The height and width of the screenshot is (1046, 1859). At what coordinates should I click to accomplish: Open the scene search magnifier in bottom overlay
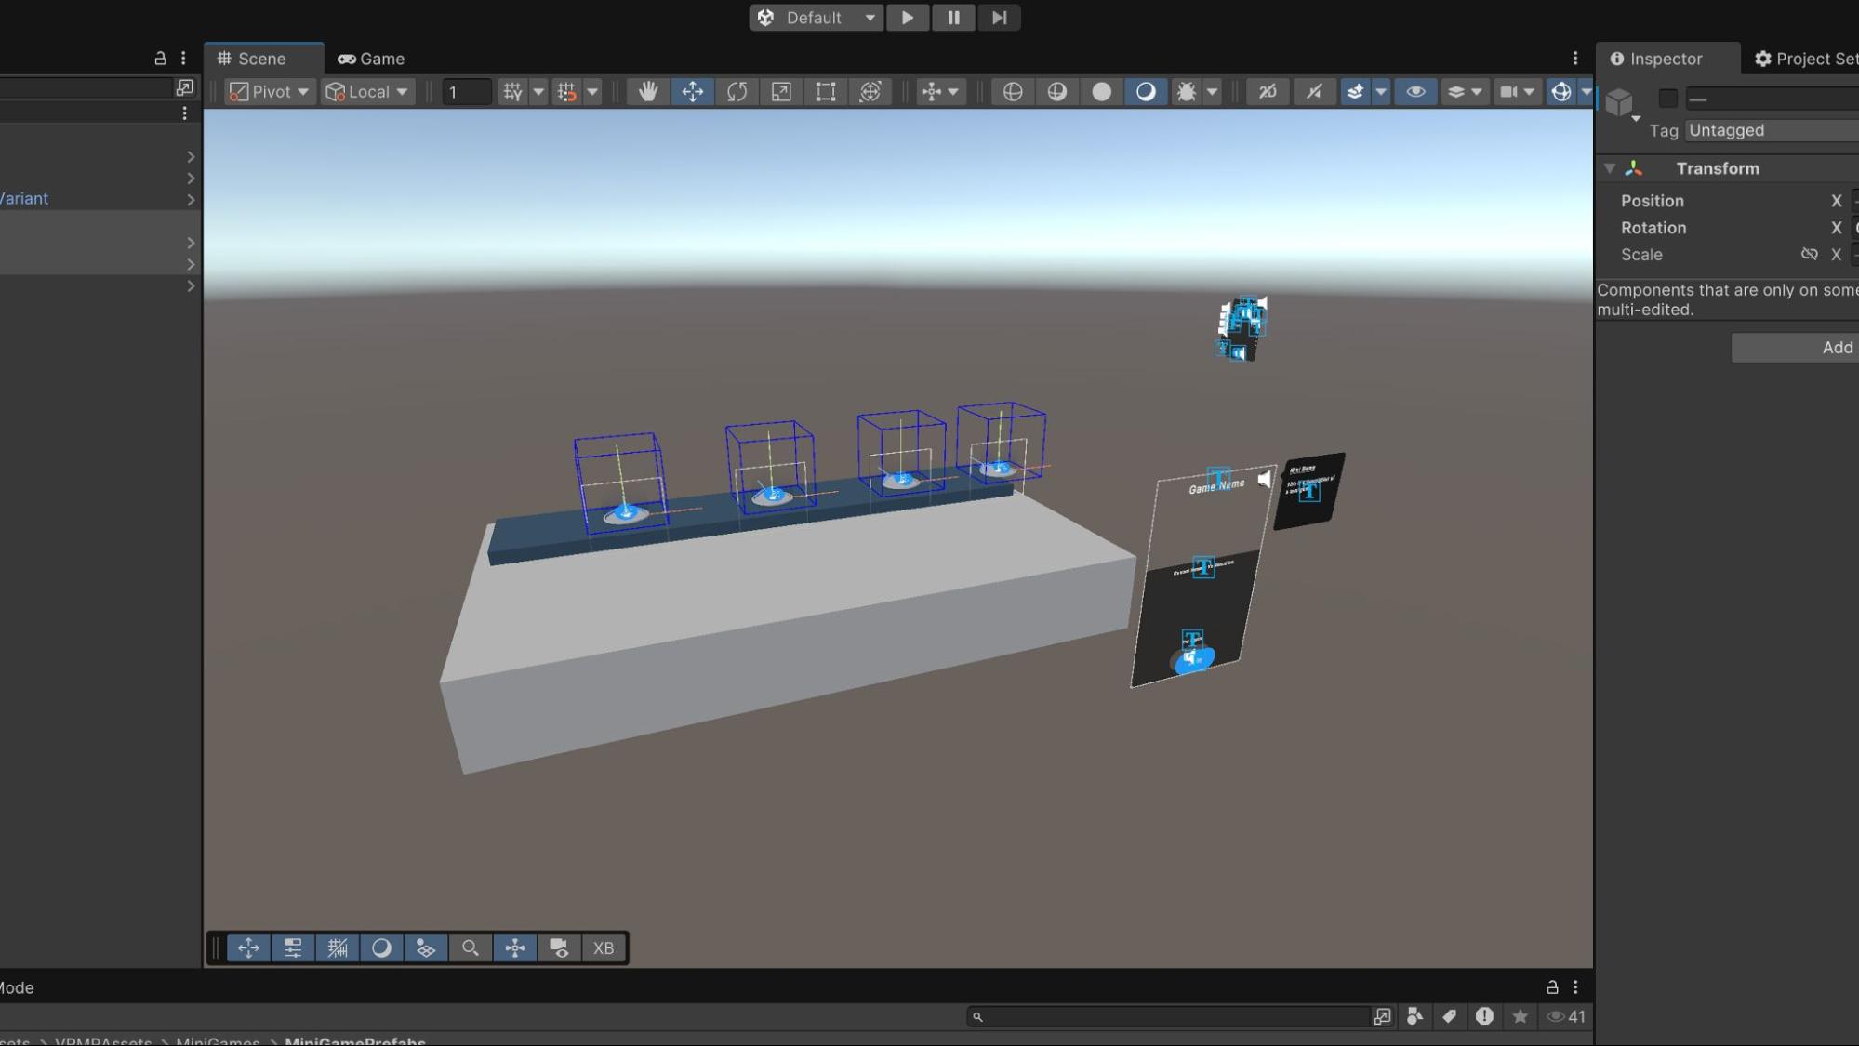470,947
